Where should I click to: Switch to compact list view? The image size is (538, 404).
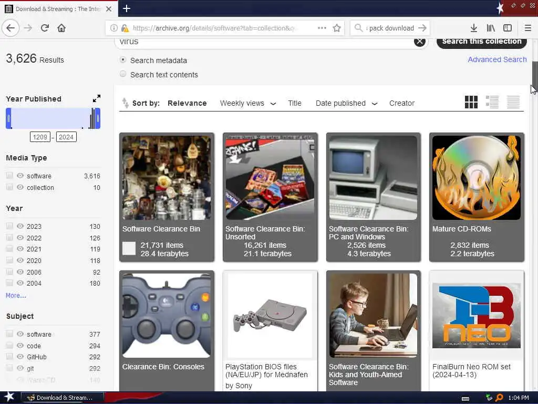click(513, 102)
